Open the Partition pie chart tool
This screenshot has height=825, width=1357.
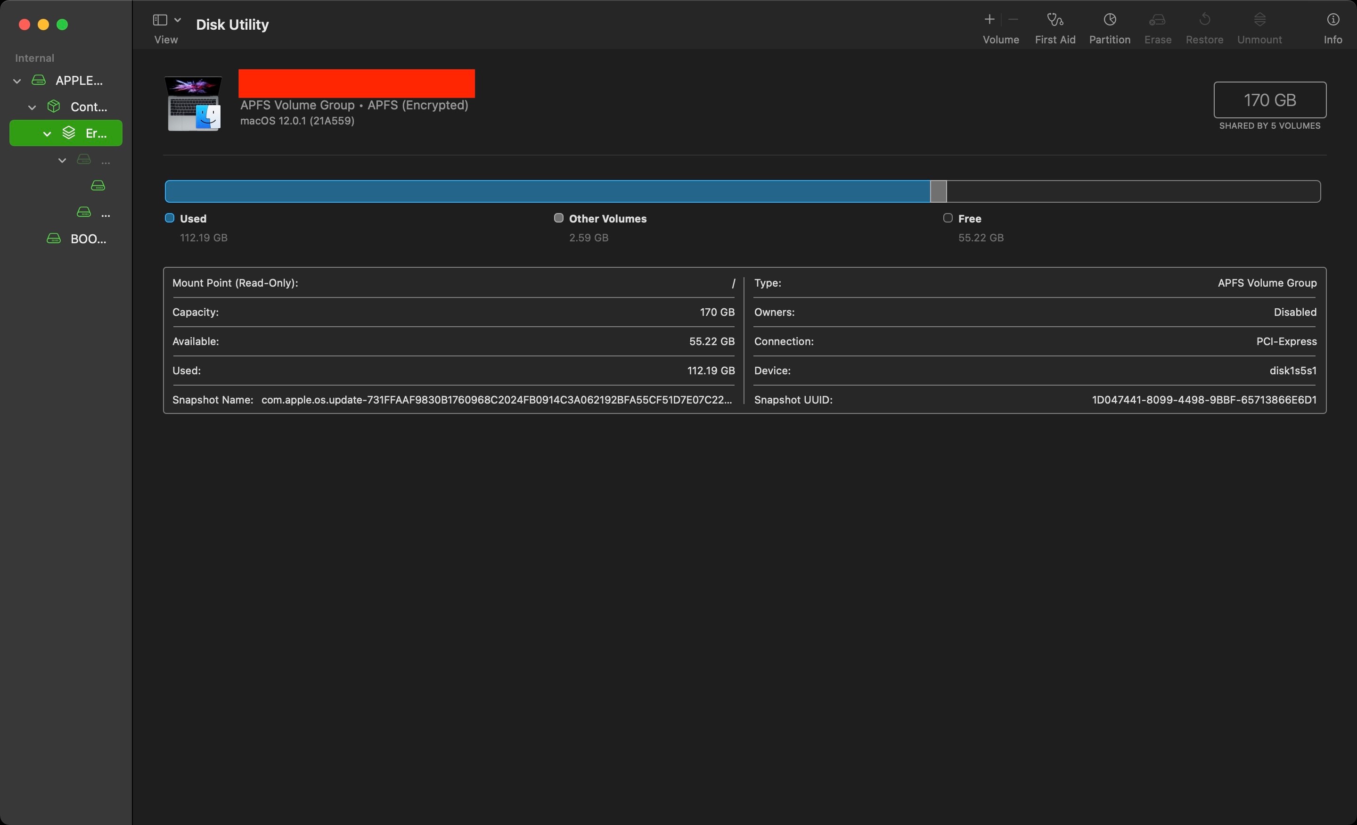pos(1109,20)
